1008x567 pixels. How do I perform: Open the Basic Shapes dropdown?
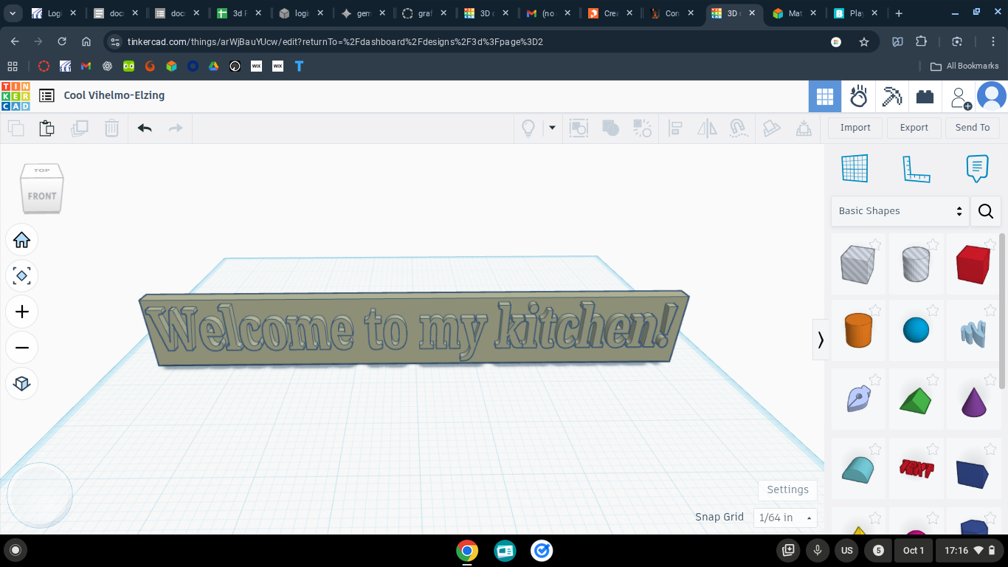coord(900,211)
